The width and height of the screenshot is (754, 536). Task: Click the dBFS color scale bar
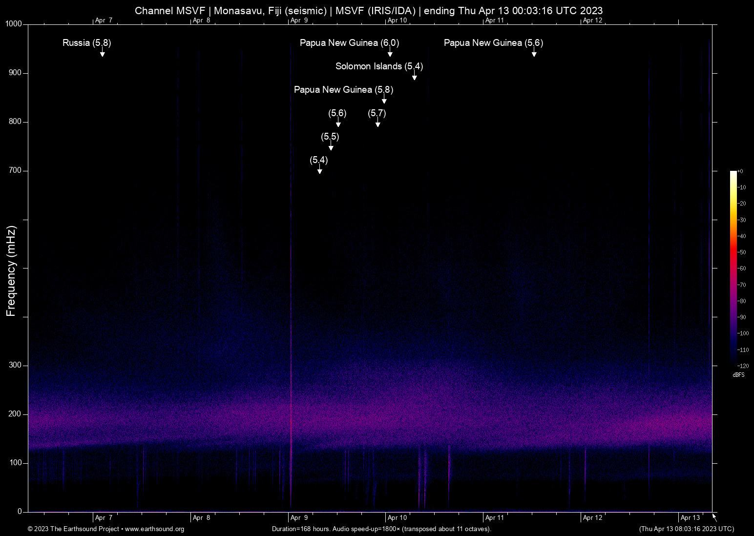[733, 268]
